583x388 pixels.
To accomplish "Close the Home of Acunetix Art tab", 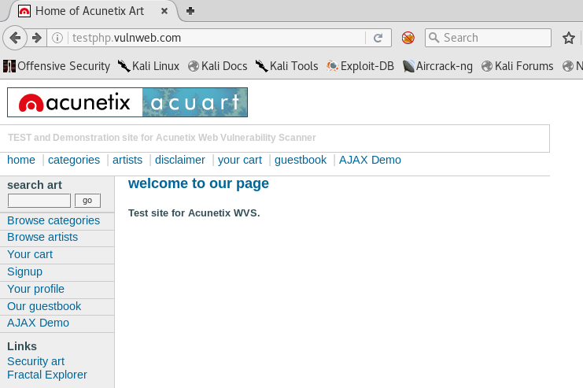I will point(164,11).
